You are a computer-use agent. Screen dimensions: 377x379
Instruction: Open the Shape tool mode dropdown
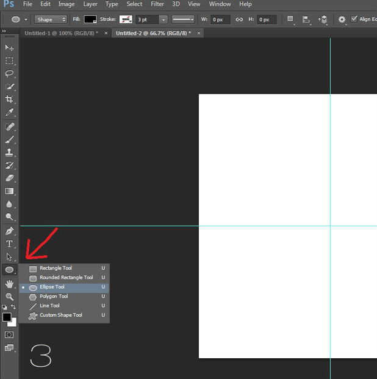coord(51,20)
